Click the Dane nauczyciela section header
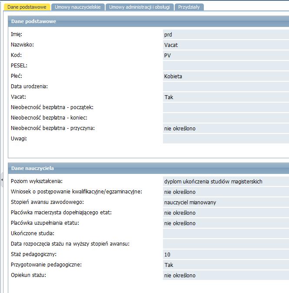The image size is (289, 293). 149,168
